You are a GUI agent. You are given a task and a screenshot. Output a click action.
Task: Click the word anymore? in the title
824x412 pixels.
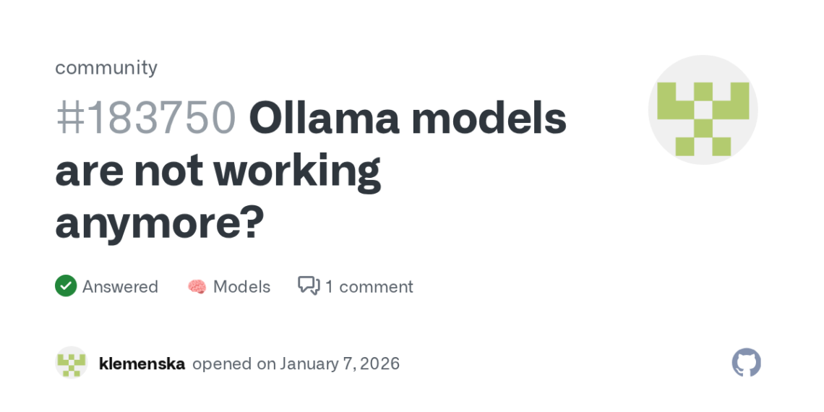tap(160, 224)
